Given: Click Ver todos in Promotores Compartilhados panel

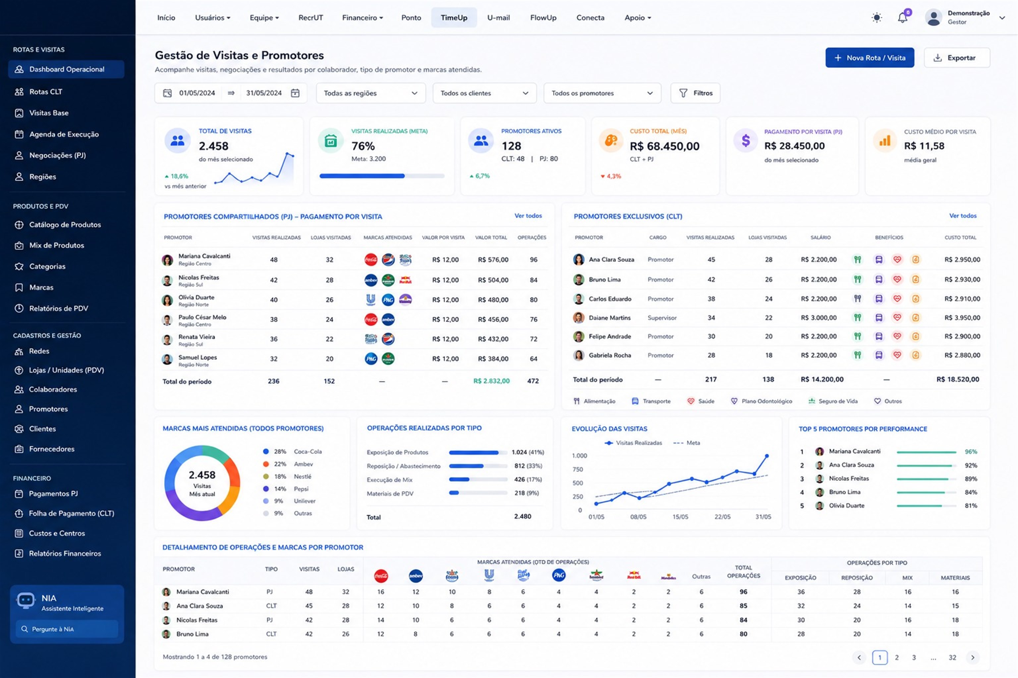Looking at the screenshot, I should coord(528,216).
